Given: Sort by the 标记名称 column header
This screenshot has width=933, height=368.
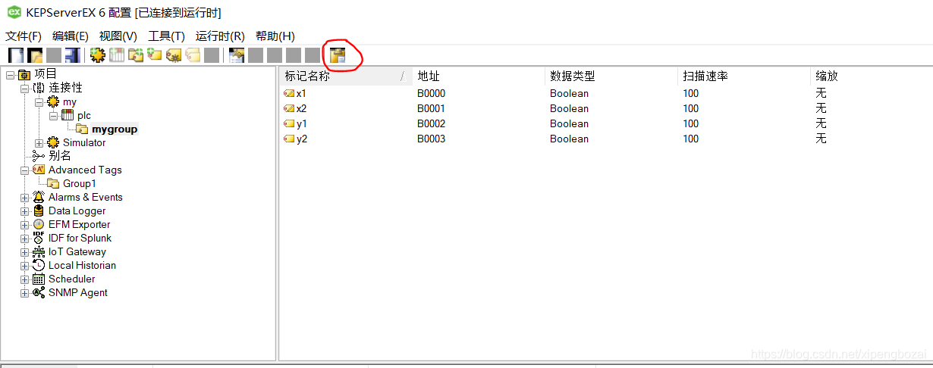Looking at the screenshot, I should click(346, 76).
